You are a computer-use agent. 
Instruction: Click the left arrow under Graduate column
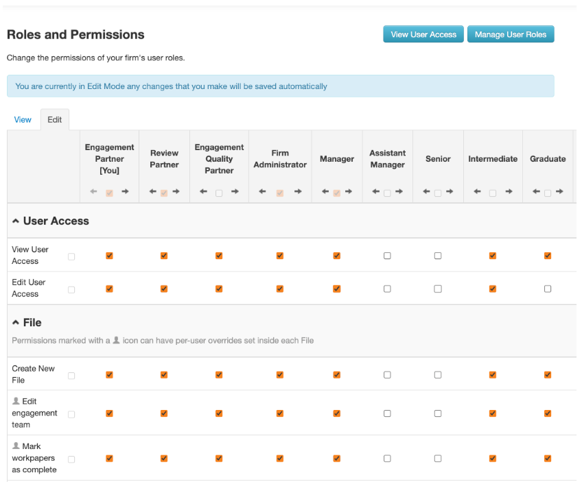coord(536,193)
